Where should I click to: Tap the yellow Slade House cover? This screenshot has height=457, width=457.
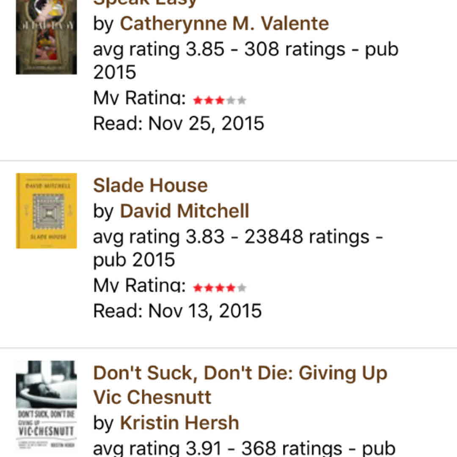tap(46, 210)
